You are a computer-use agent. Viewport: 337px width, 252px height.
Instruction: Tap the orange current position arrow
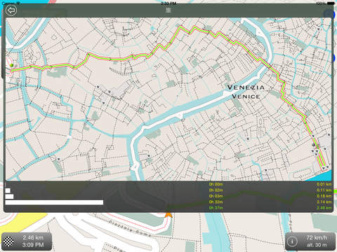(168, 214)
